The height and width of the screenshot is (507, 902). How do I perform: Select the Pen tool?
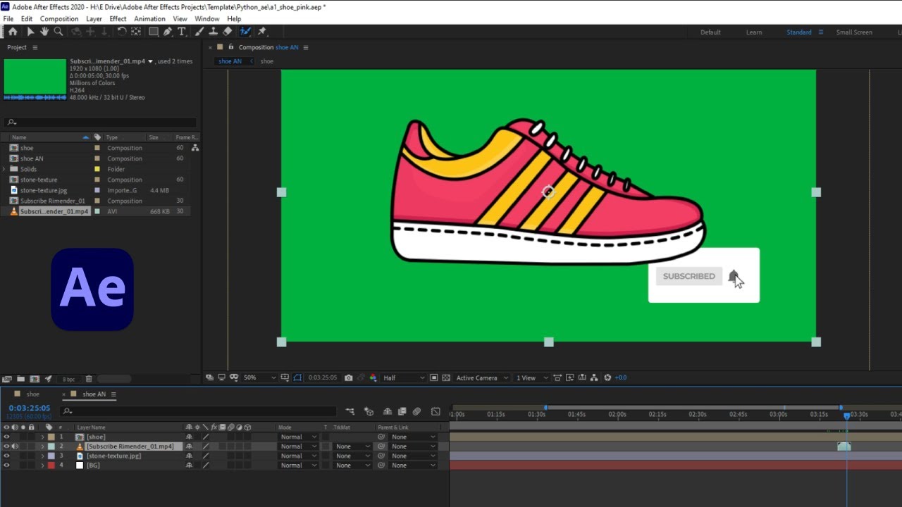tap(168, 32)
